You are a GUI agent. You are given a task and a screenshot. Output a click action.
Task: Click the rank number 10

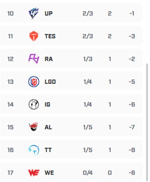click(x=10, y=14)
